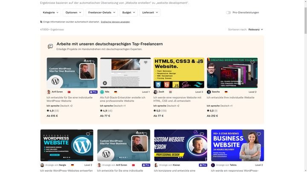Open Sascha's Creating Websites thumbnail
The width and height of the screenshot is (307, 172).
click(x=232, y=73)
